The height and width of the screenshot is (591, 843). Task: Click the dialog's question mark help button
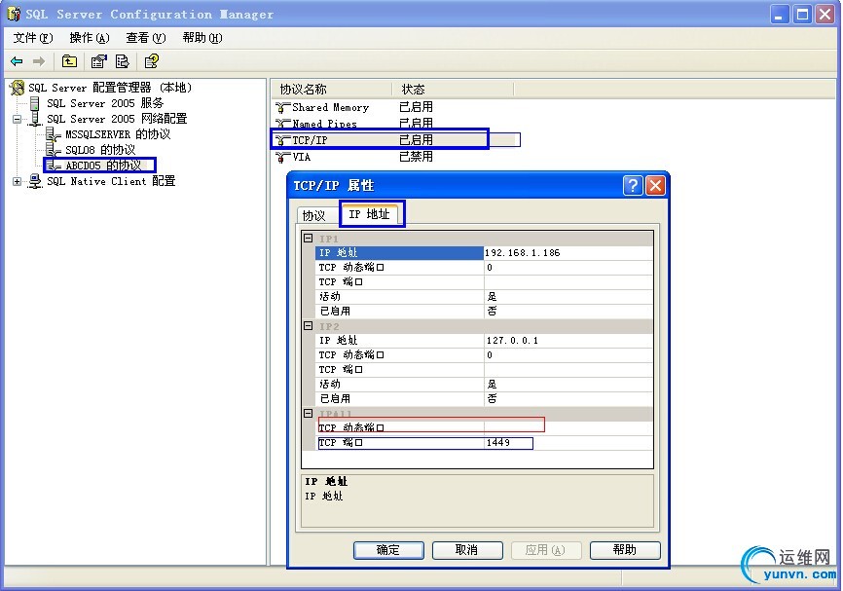pyautogui.click(x=633, y=186)
